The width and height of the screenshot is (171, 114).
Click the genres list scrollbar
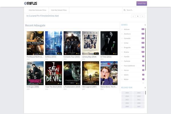click(145, 49)
